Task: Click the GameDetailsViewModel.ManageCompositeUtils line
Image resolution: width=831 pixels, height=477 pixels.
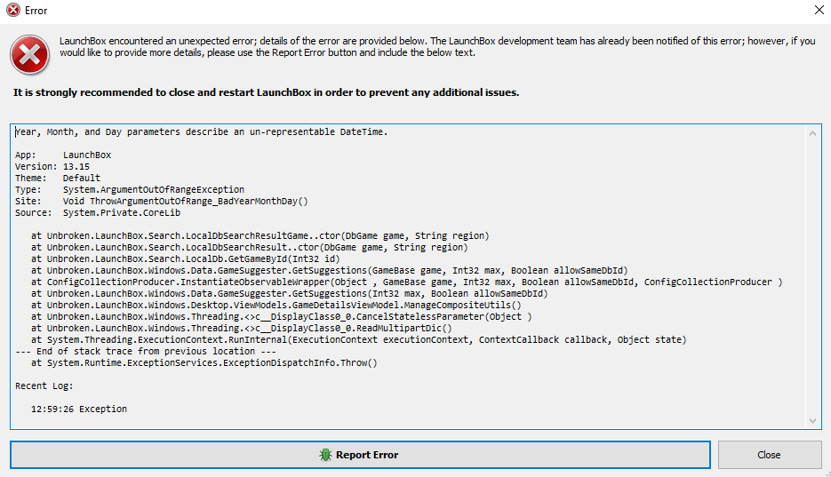Action: pyautogui.click(x=276, y=305)
